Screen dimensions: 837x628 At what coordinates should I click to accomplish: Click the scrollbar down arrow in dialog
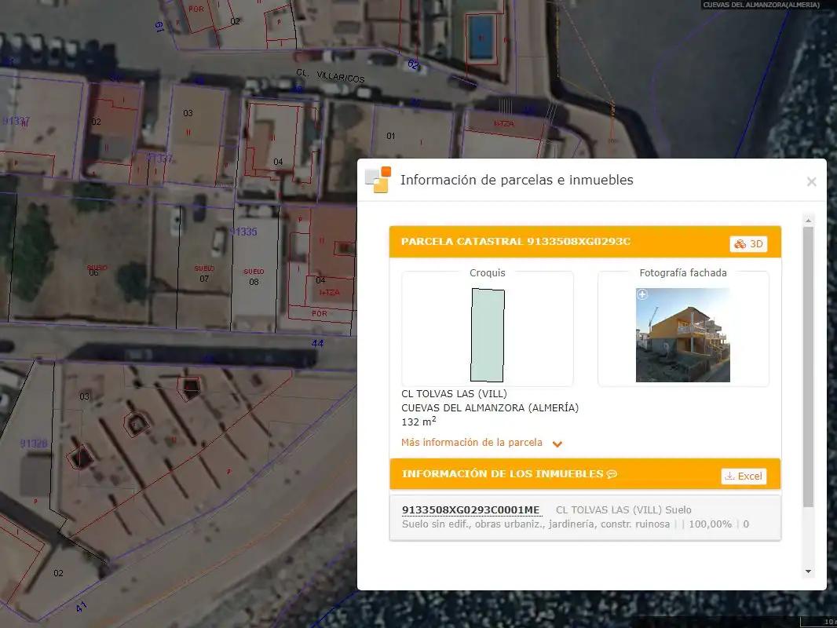pyautogui.click(x=808, y=571)
